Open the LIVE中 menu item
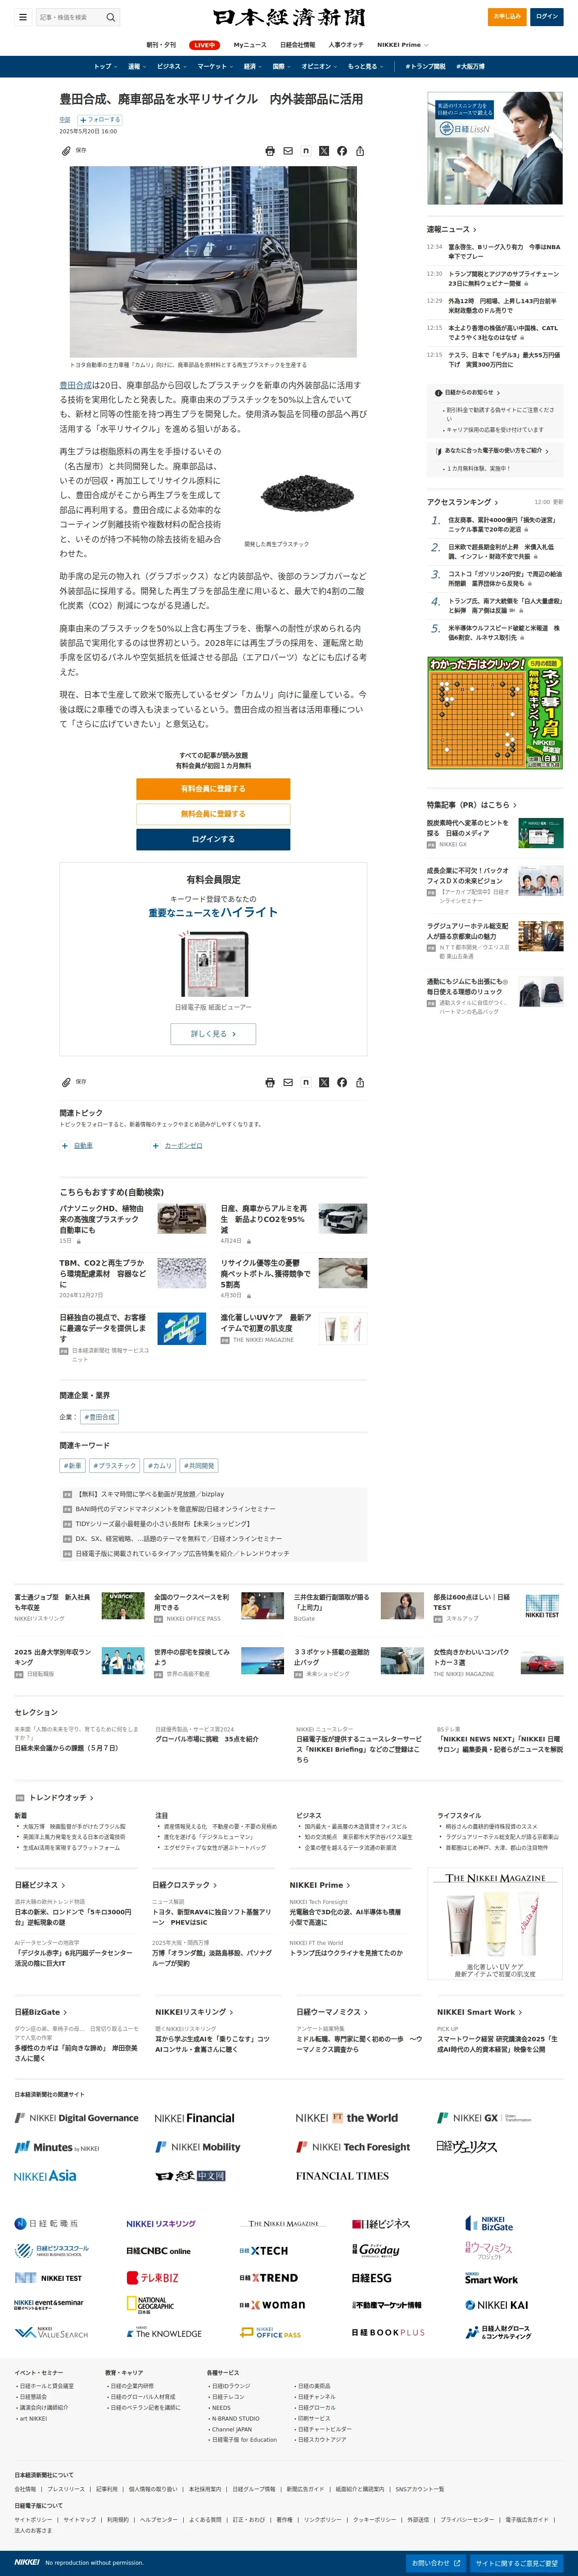This screenshot has width=578, height=2576. (205, 45)
